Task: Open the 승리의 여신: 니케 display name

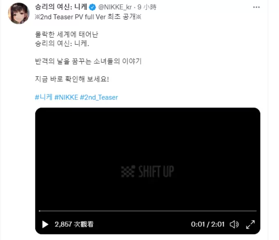Action: click(x=61, y=7)
